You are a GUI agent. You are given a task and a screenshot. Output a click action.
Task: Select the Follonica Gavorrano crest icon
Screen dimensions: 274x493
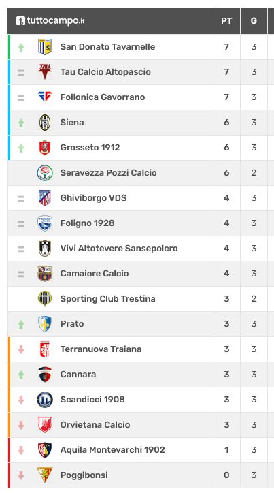pyautogui.click(x=45, y=97)
